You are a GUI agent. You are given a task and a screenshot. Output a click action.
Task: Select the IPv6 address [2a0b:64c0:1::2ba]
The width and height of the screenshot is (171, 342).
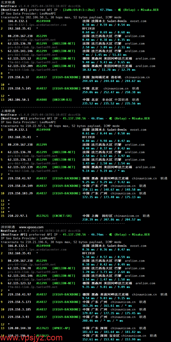(79, 10)
